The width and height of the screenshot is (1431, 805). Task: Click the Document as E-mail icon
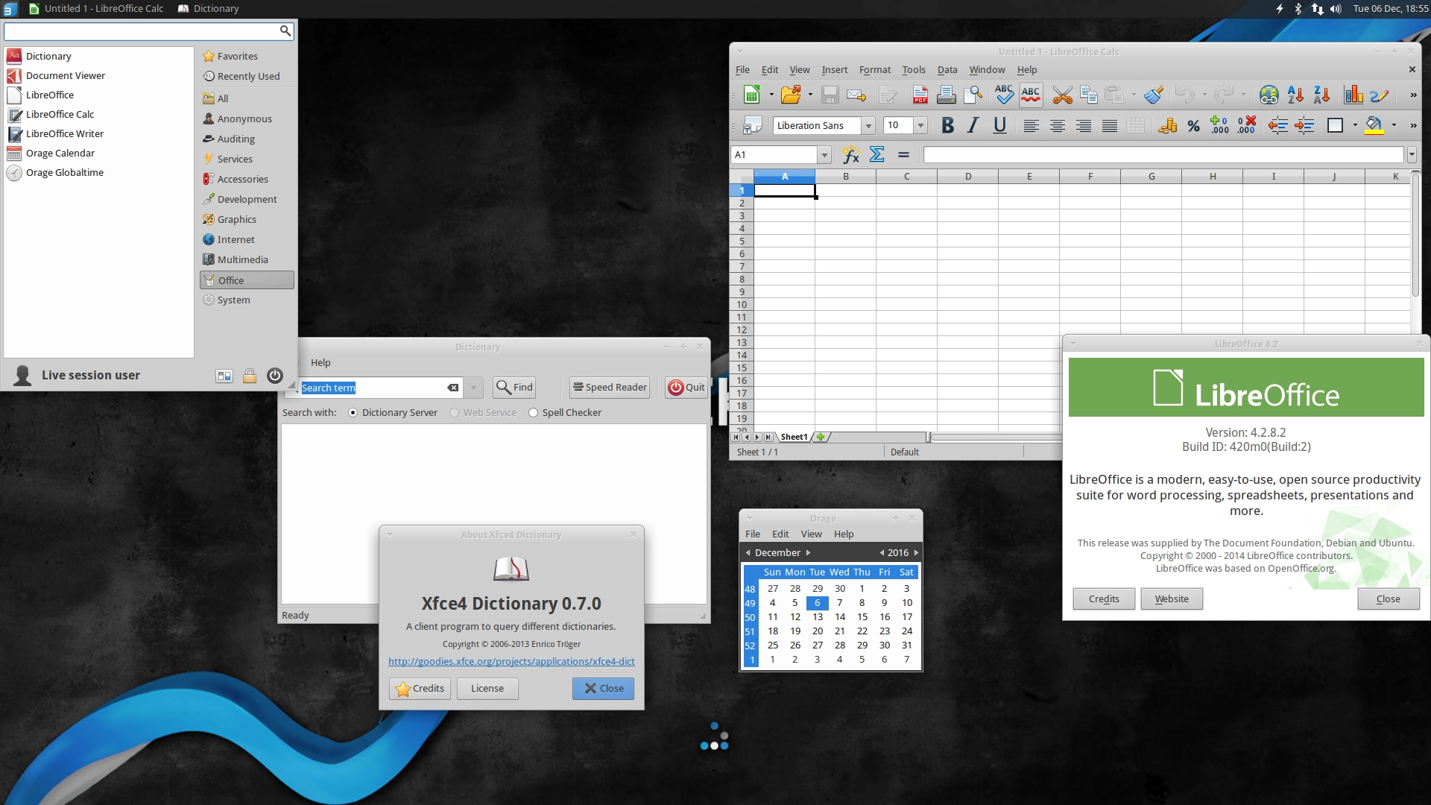click(856, 95)
